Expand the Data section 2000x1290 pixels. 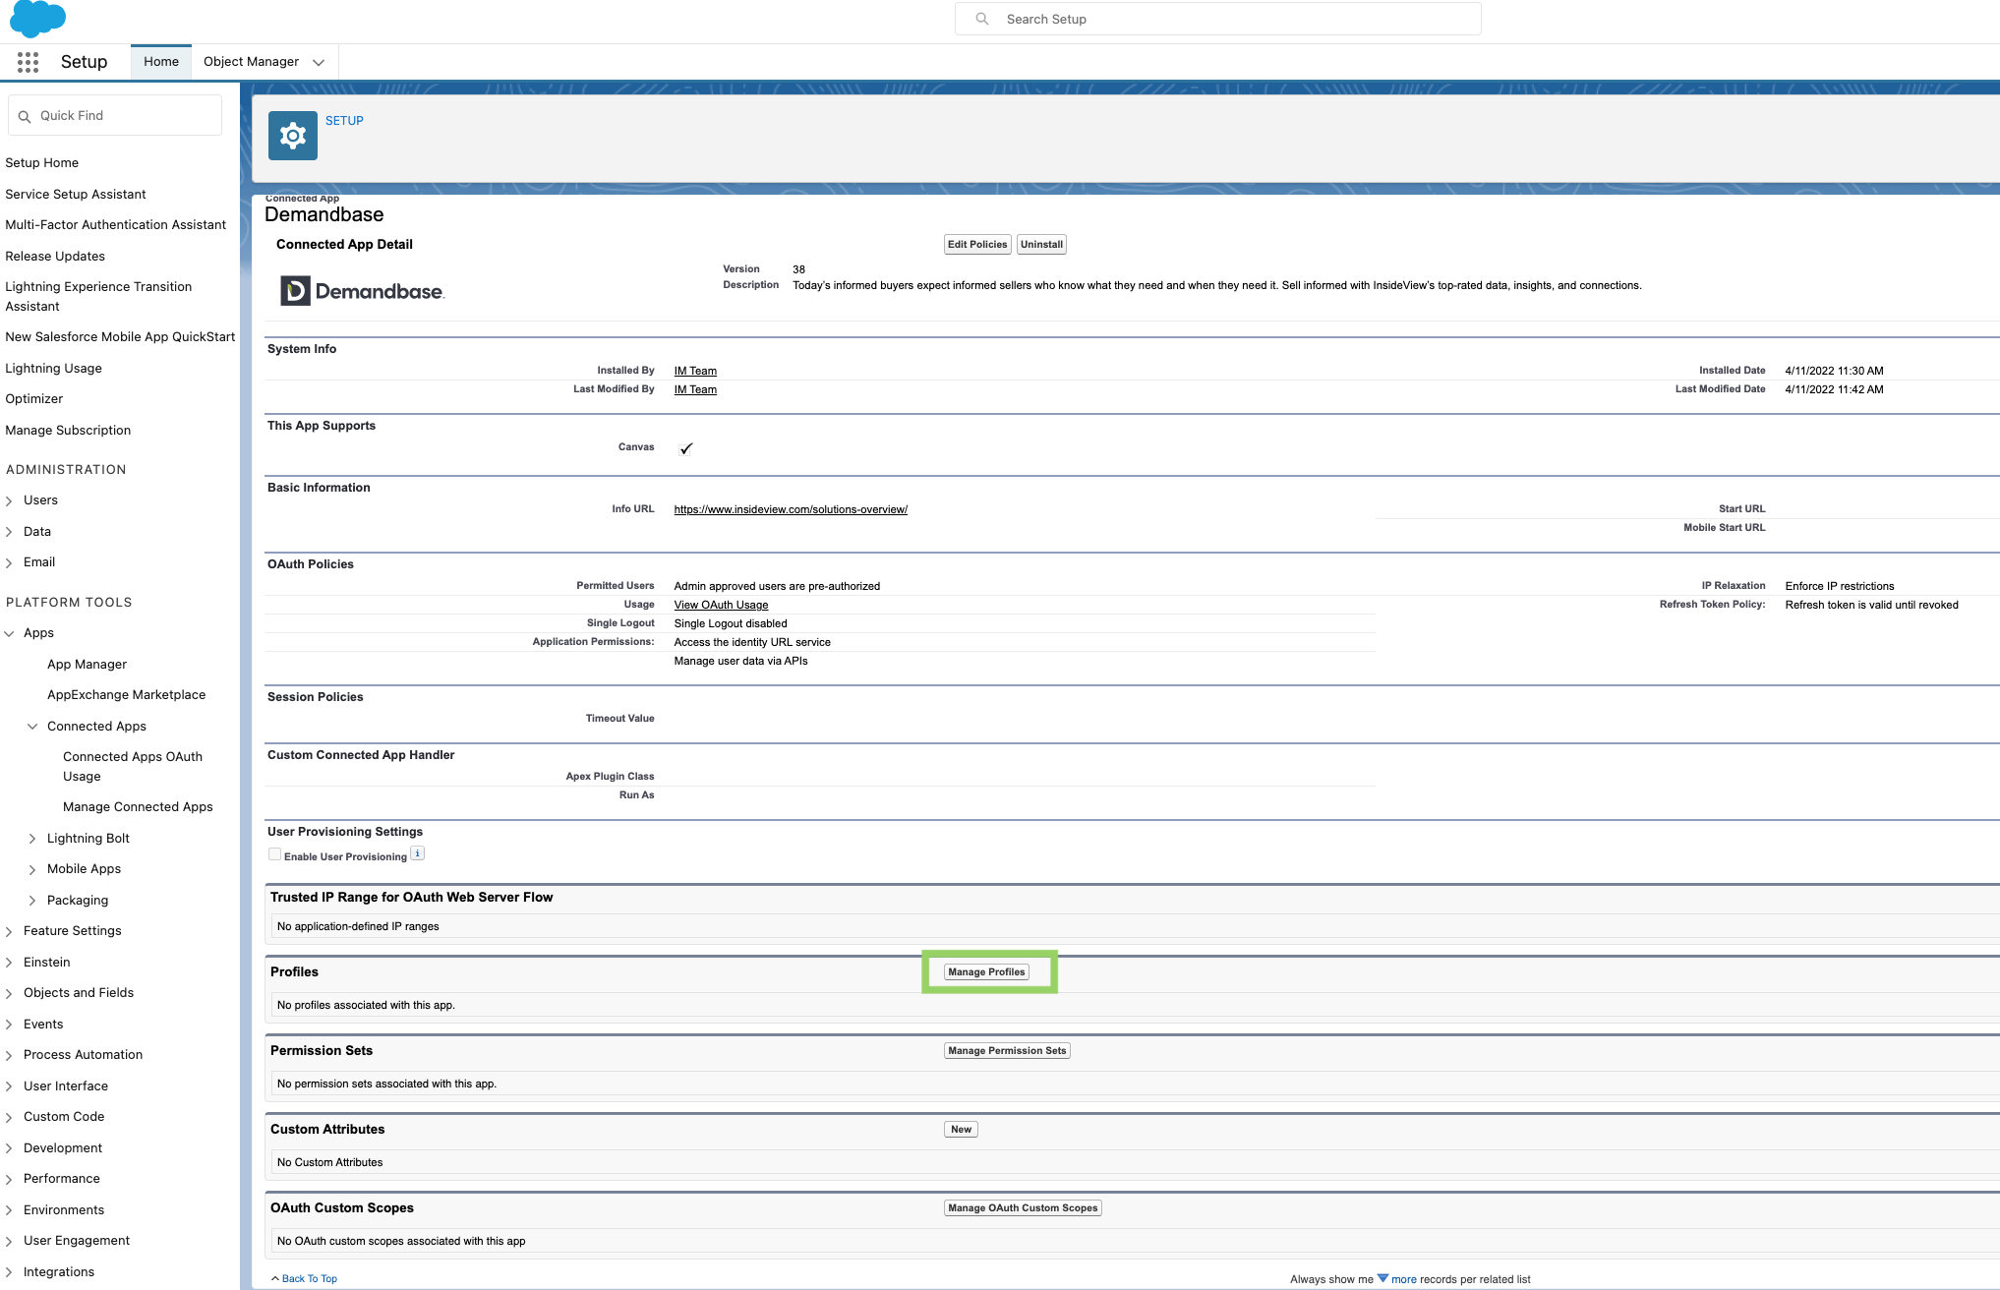click(x=9, y=532)
